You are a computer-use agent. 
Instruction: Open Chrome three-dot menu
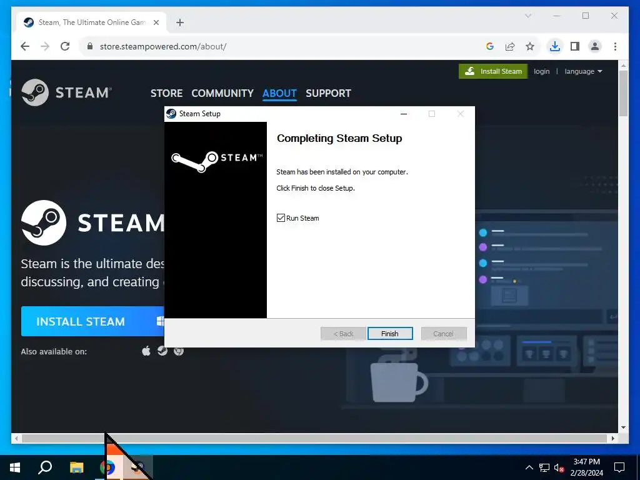click(x=615, y=46)
